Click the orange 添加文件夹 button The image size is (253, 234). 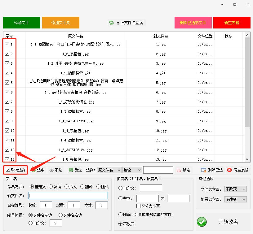[x=60, y=22]
